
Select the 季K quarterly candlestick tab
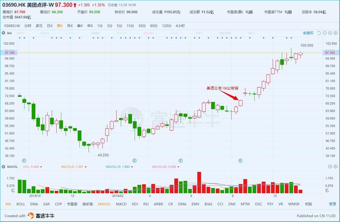tap(80, 26)
